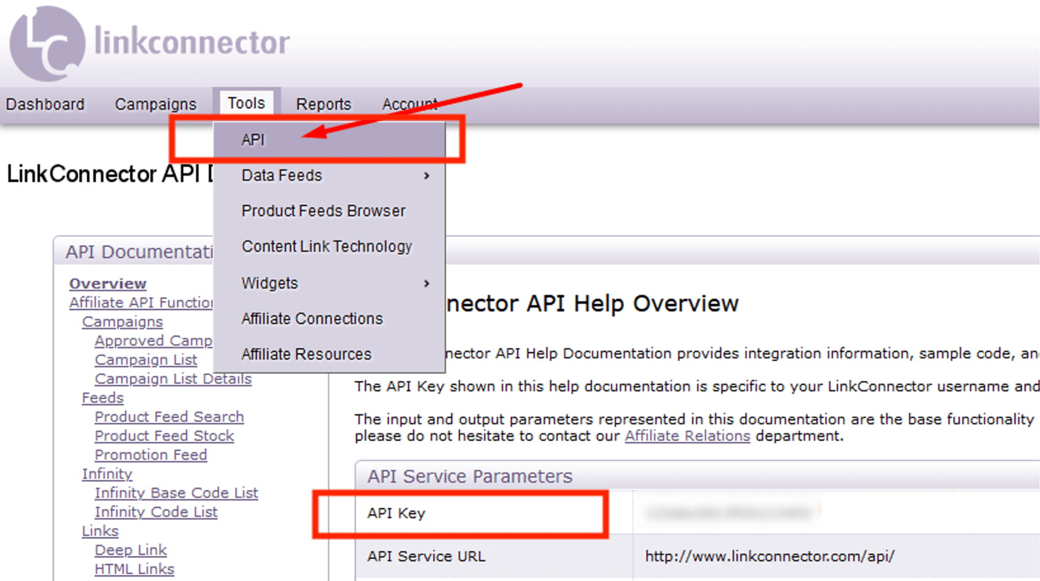1040x581 pixels.
Task: Open Infinity Base Code List link
Action: [x=176, y=492]
